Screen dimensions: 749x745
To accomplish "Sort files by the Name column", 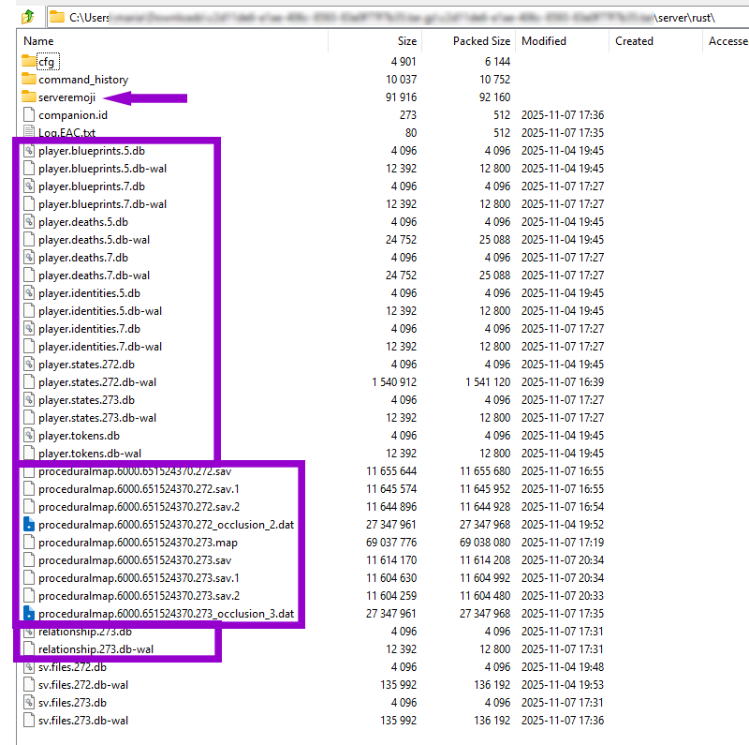I will (37, 41).
